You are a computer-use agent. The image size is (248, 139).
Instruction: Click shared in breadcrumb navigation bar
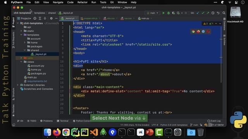52,13
